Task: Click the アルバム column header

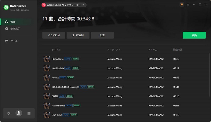Action: tap(153, 50)
